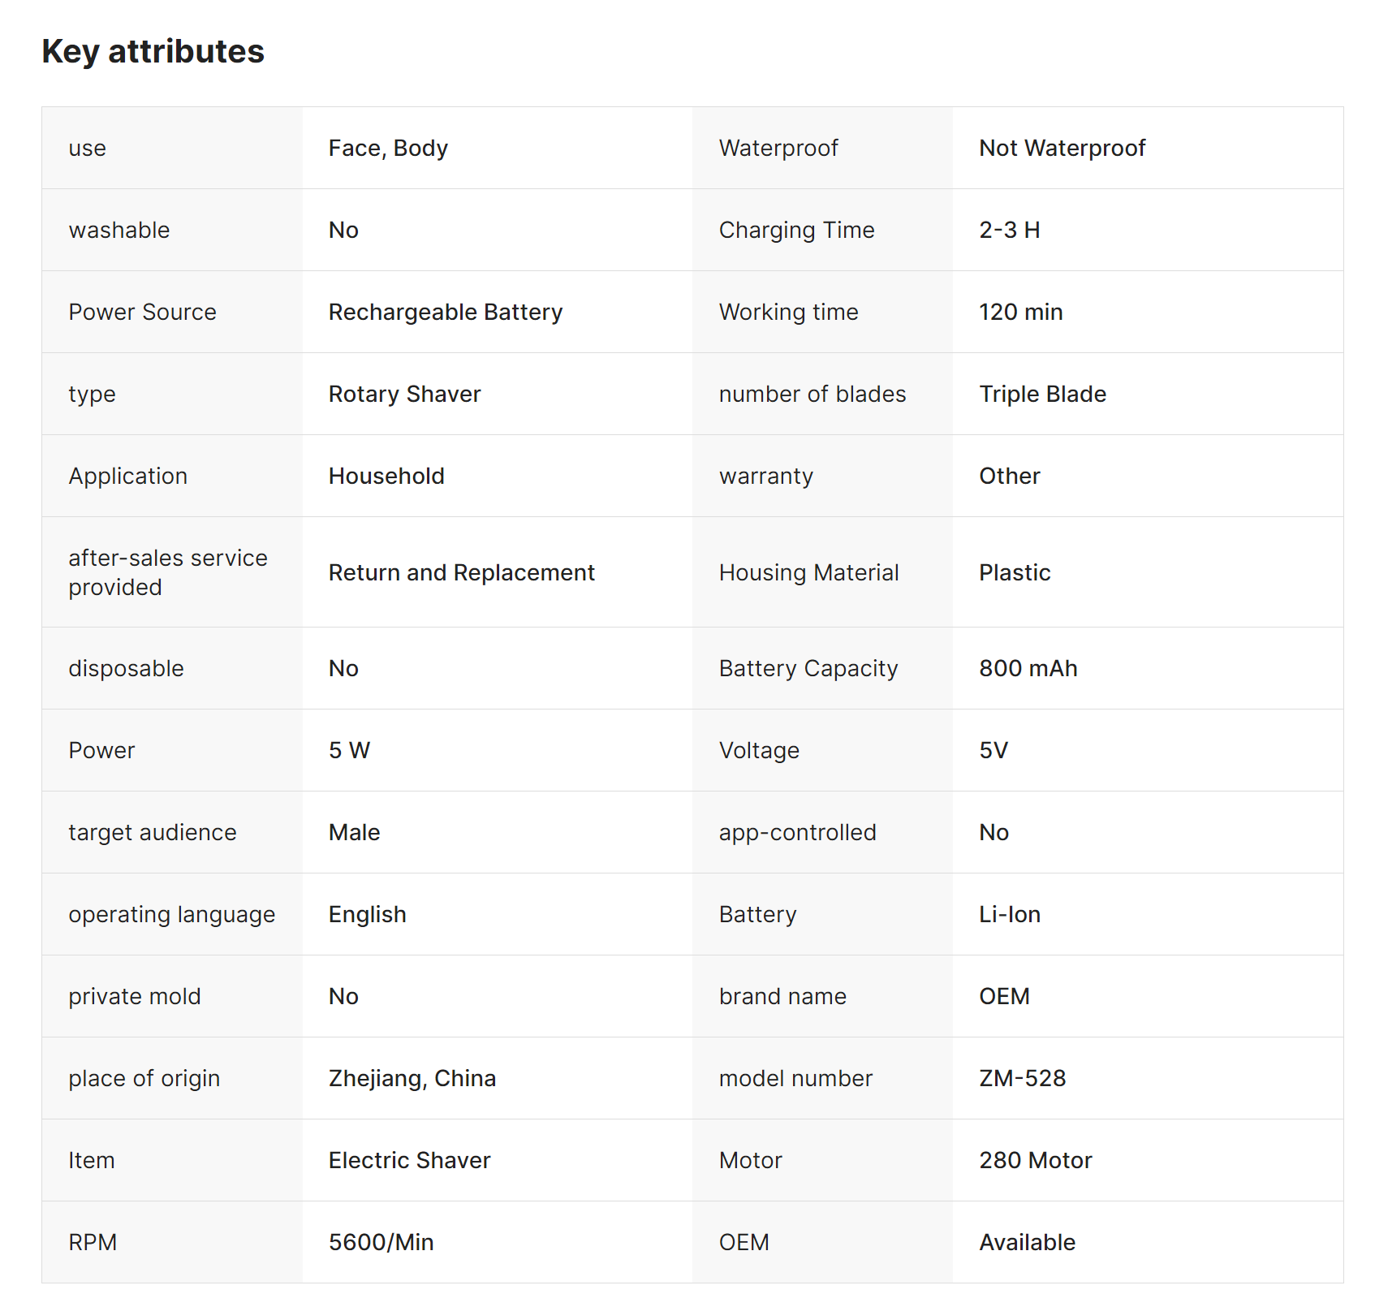Select the Triple Blade value
1375x1294 pixels.
1042,395
